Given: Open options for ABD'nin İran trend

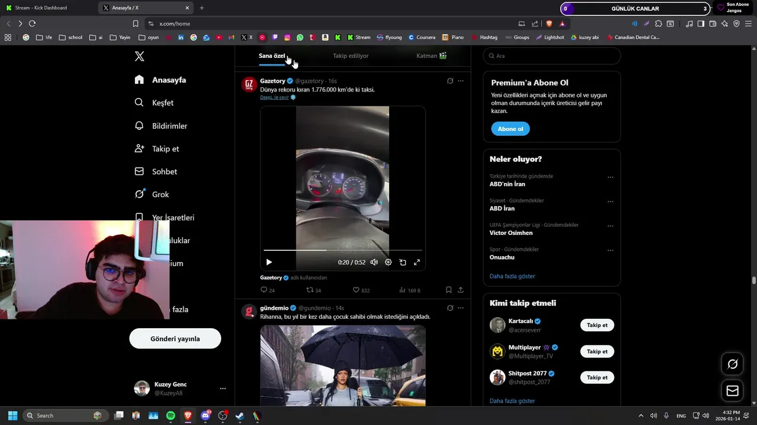Looking at the screenshot, I should click(x=610, y=177).
